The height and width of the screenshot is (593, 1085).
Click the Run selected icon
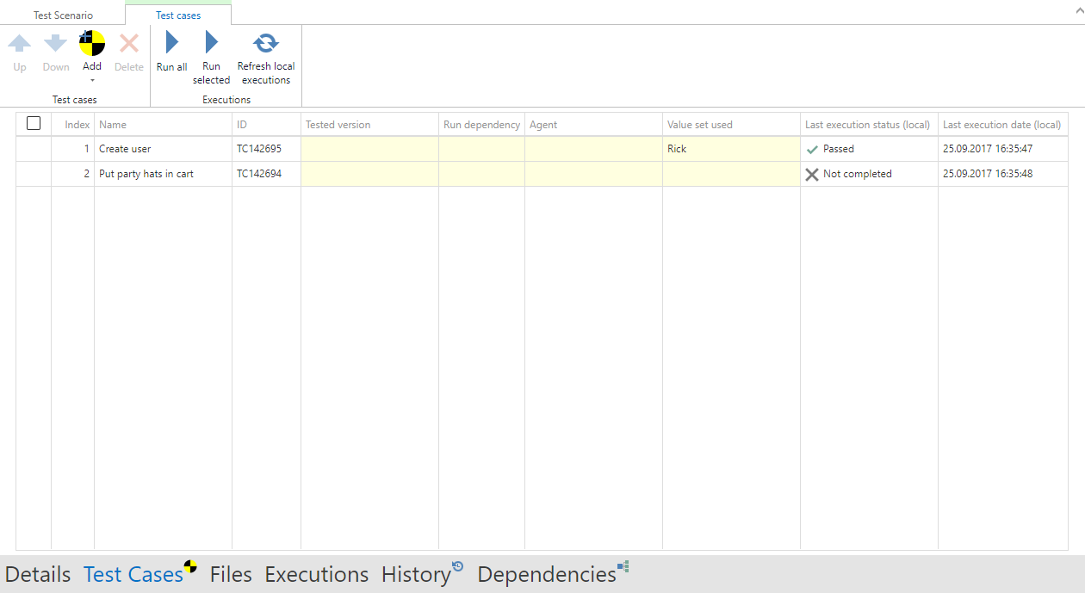pyautogui.click(x=211, y=43)
